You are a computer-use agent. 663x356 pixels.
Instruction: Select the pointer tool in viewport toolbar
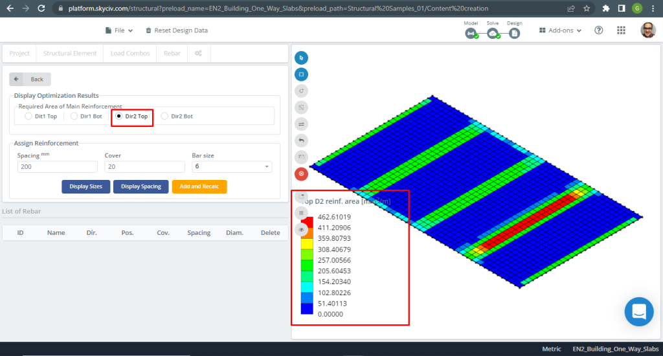coord(301,58)
